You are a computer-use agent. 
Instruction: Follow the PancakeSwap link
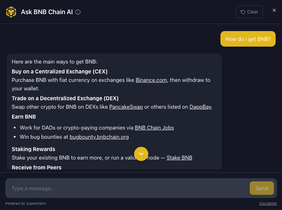pos(126,107)
